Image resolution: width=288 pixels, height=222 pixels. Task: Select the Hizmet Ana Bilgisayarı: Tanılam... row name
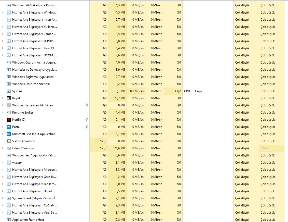point(34,184)
